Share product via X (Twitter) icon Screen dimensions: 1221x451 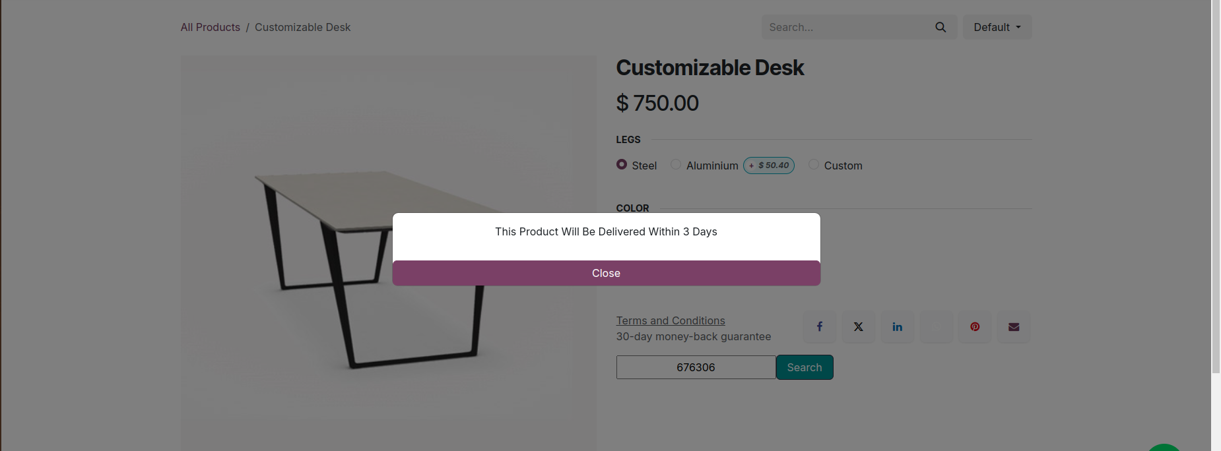(858, 327)
